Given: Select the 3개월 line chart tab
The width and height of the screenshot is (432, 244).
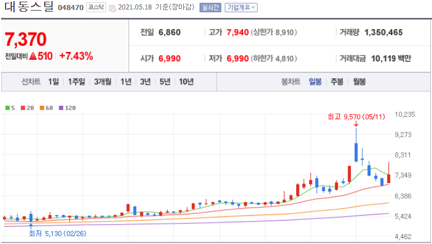Looking at the screenshot, I should pyautogui.click(x=103, y=82).
